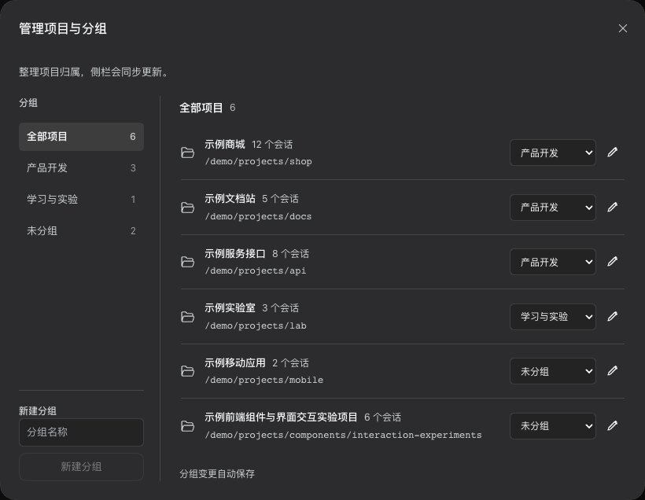Select the 未分组 group in the sidebar
This screenshot has height=500, width=645.
click(x=82, y=230)
